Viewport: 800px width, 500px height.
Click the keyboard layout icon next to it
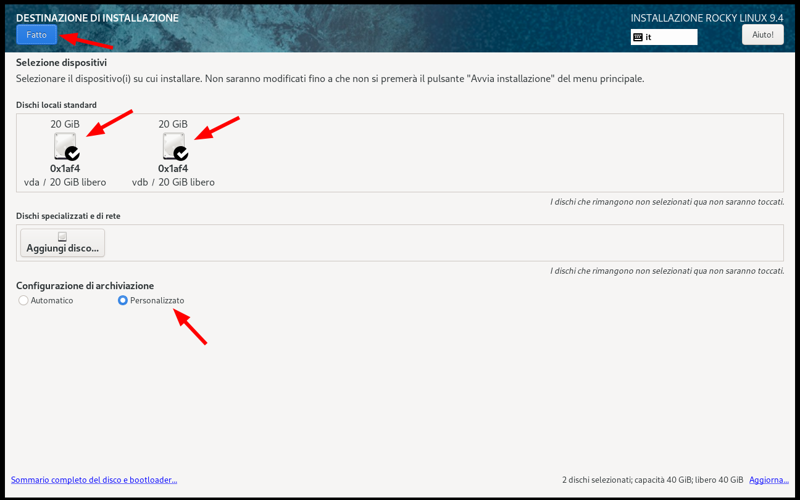(638, 37)
